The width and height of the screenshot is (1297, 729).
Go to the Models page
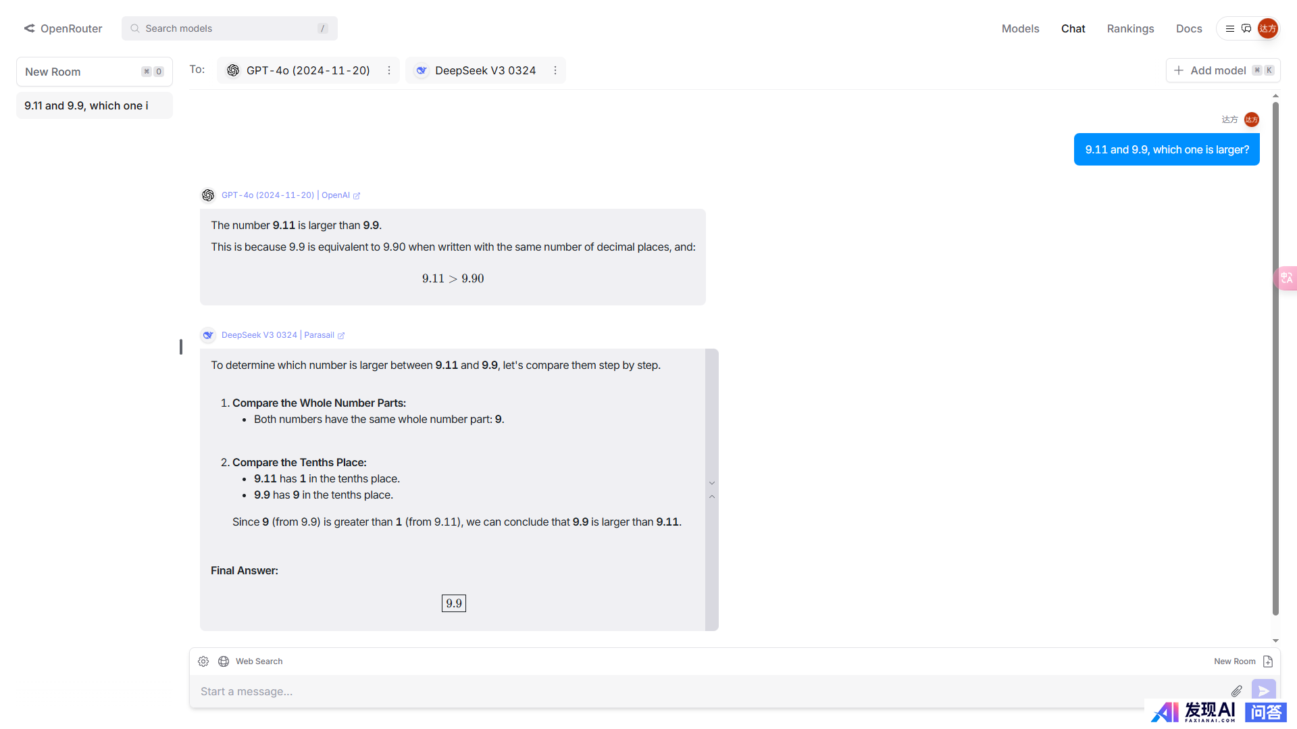coord(1020,28)
